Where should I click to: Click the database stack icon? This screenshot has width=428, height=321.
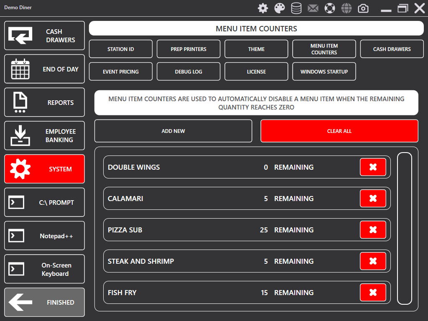[296, 8]
